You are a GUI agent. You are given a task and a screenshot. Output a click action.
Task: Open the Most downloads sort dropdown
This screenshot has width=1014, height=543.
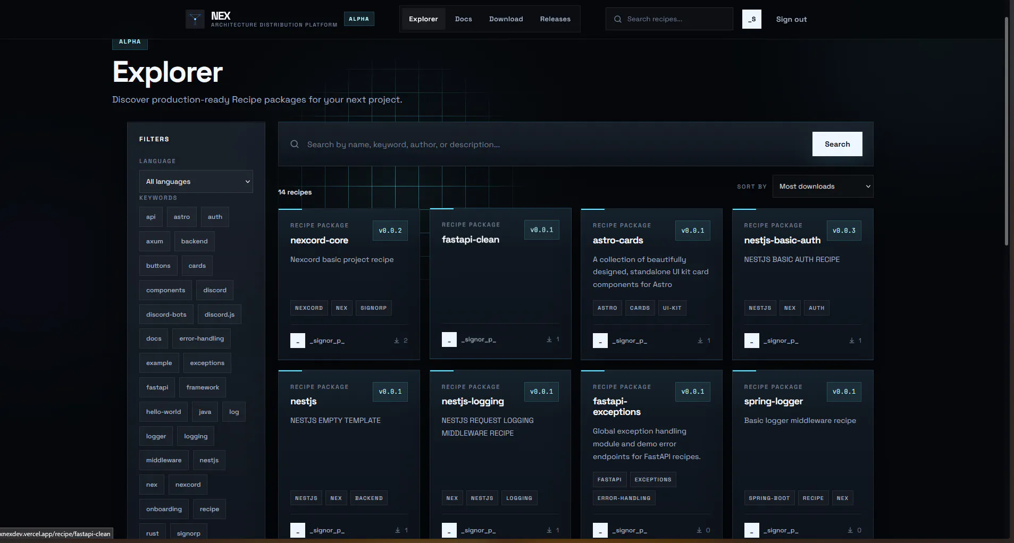point(823,186)
